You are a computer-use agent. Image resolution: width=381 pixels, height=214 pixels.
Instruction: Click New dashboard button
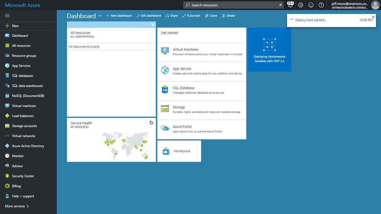[x=119, y=16]
